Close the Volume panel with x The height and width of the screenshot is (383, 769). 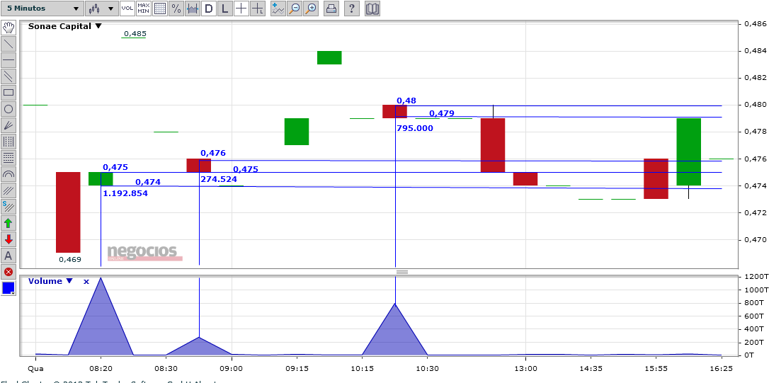coord(86,282)
